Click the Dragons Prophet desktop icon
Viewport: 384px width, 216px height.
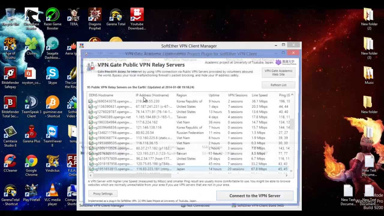pos(95,19)
